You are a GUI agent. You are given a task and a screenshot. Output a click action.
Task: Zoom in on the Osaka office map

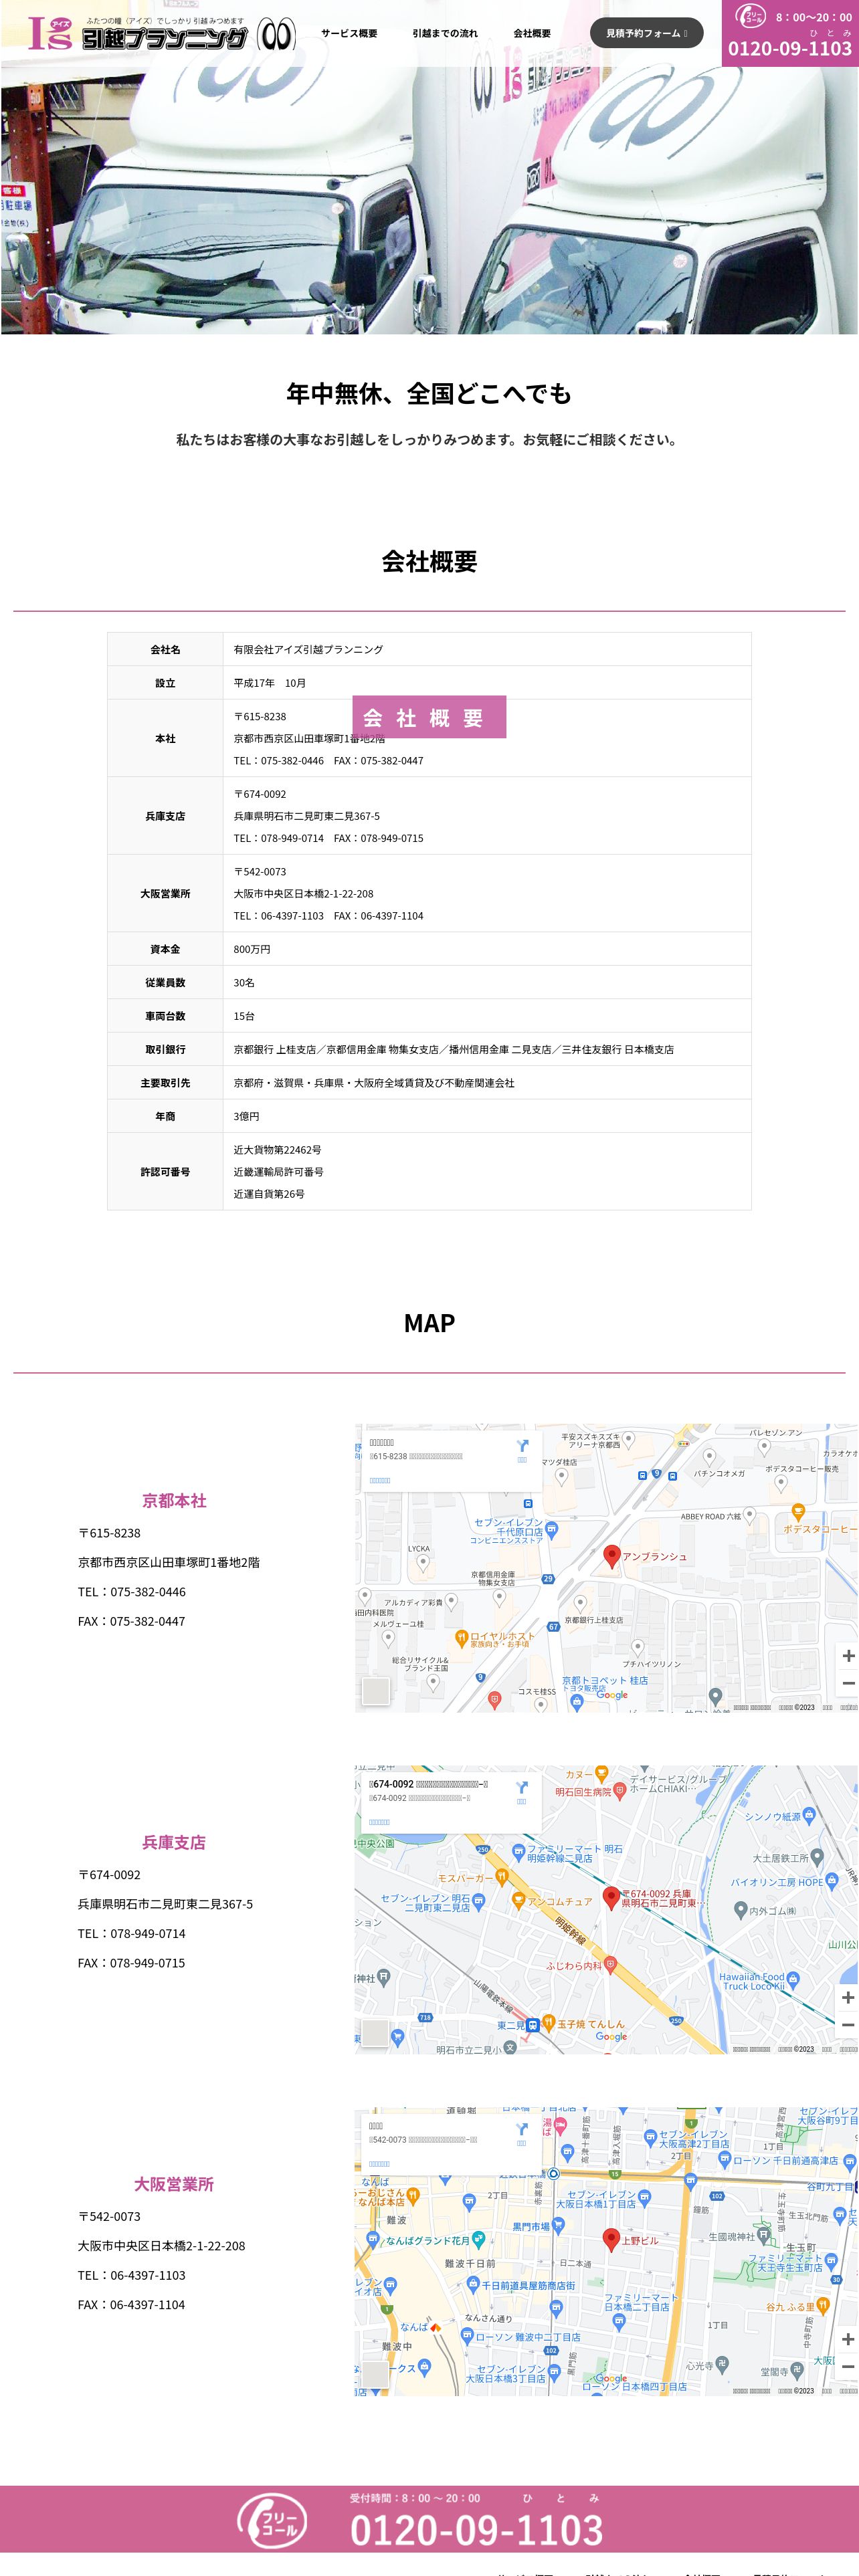[x=848, y=2339]
